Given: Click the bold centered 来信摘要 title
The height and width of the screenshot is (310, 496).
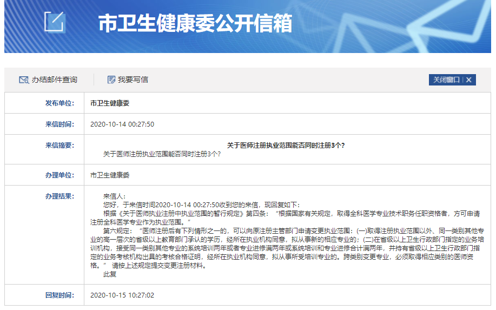Looking at the screenshot, I should (286, 145).
